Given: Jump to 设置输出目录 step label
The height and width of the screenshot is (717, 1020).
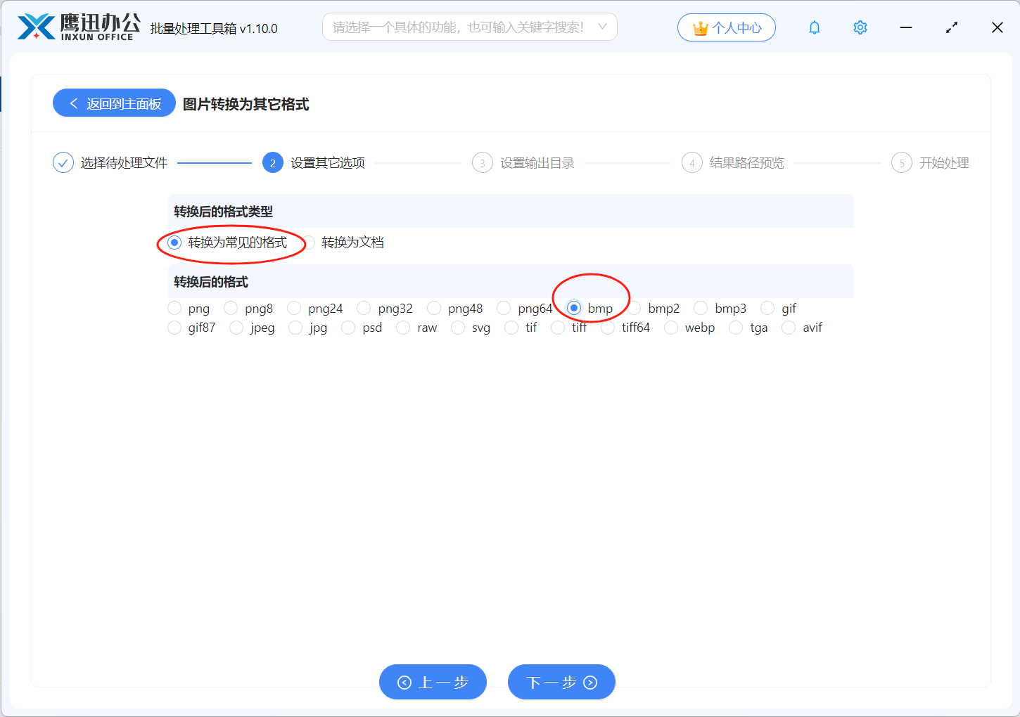Looking at the screenshot, I should (x=537, y=163).
